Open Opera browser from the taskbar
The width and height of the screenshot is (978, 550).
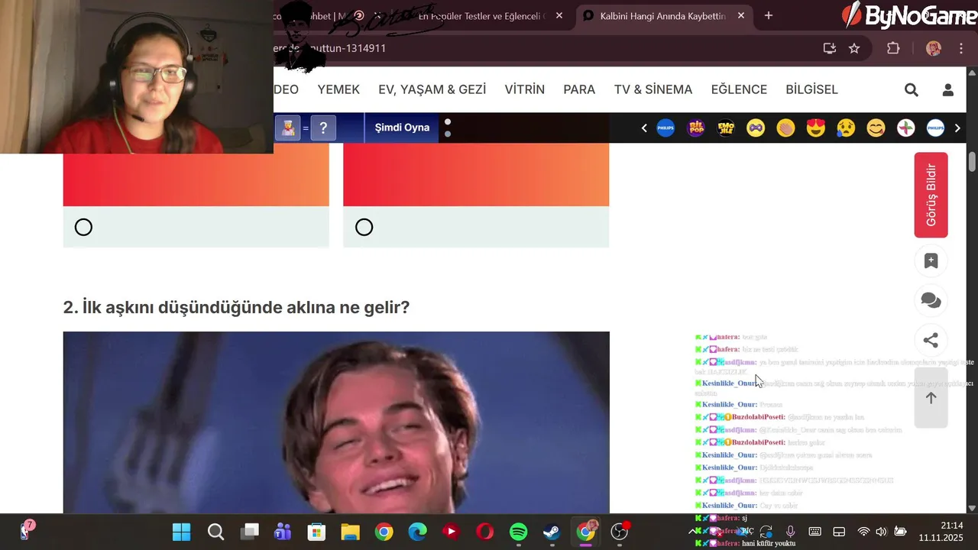click(x=484, y=532)
